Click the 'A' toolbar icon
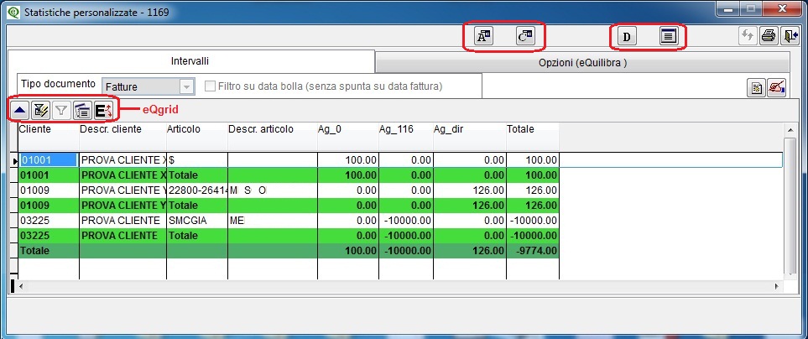 tap(484, 36)
